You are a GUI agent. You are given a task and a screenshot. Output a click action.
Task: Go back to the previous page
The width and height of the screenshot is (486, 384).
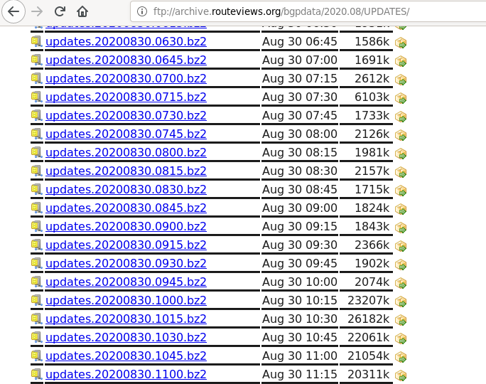coord(13,11)
